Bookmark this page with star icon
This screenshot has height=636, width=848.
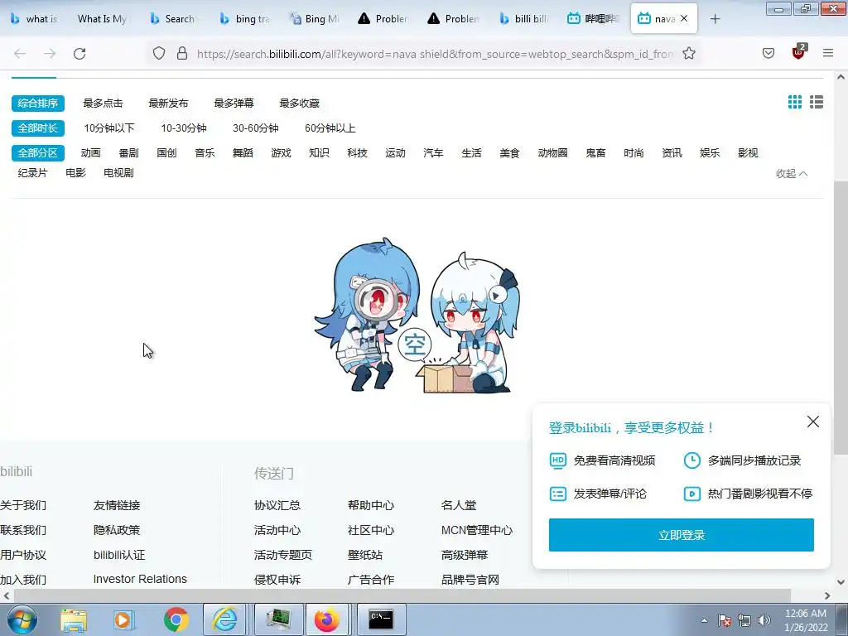point(688,54)
